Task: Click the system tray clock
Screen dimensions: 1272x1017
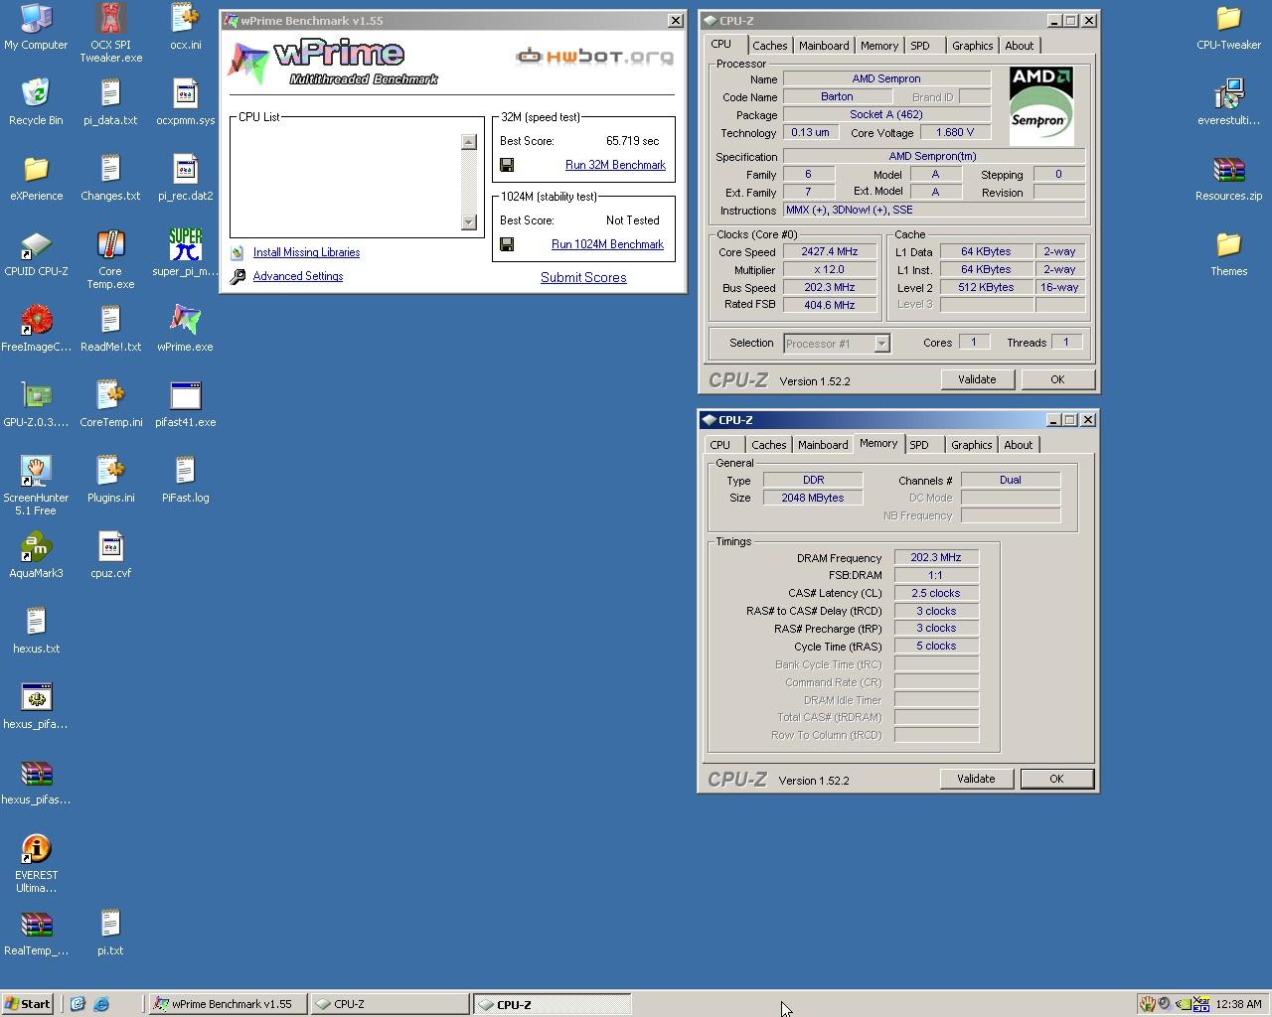Action: (1238, 1004)
